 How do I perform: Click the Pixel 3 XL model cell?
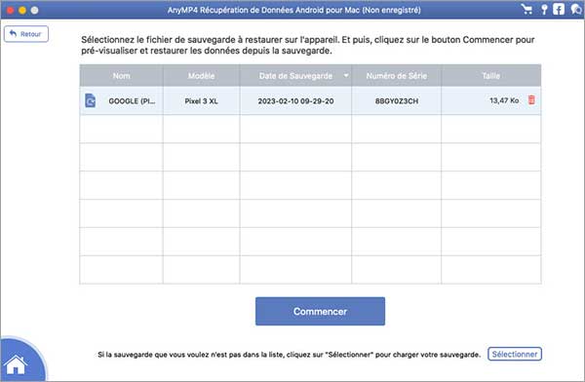(x=201, y=101)
